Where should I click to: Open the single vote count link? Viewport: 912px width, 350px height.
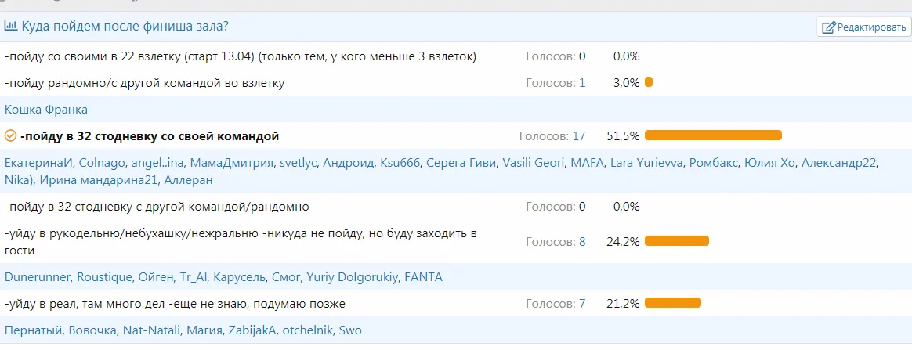tap(581, 83)
